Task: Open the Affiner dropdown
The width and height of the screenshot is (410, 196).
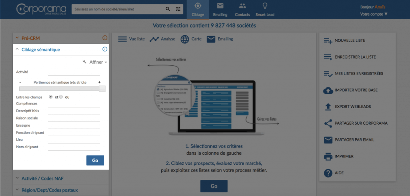Action: click(x=98, y=62)
